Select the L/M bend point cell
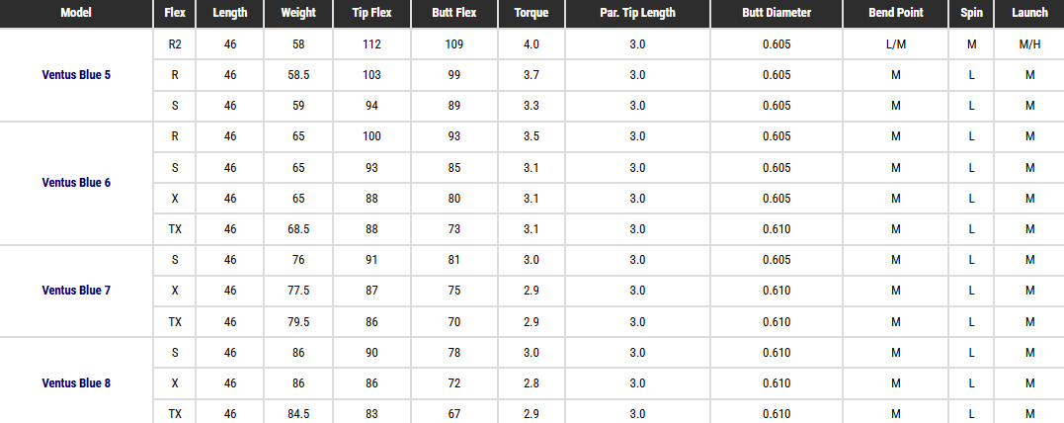Image resolution: width=1064 pixels, height=423 pixels. [896, 44]
